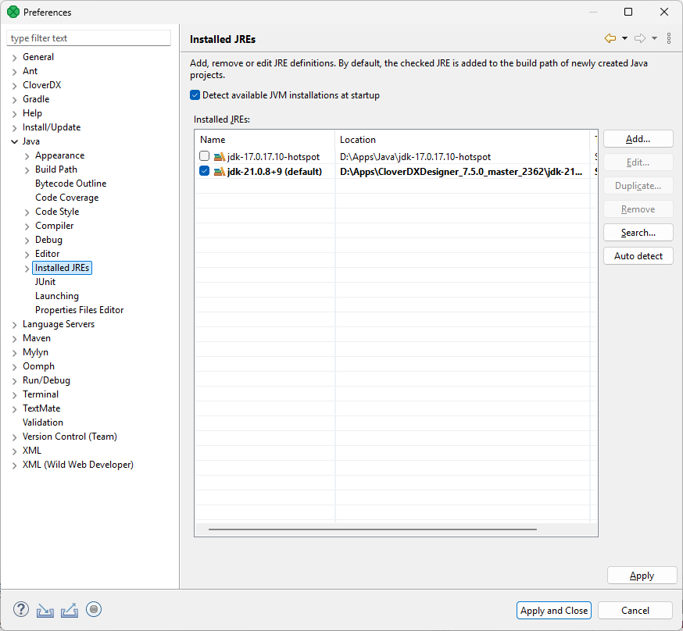Click the Apply button
This screenshot has width=683, height=631.
pyautogui.click(x=642, y=576)
